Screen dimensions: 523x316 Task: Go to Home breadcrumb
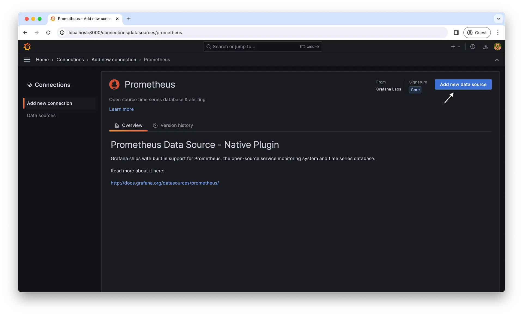42,60
